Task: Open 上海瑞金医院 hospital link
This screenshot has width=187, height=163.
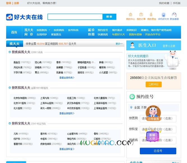Action: (101, 108)
